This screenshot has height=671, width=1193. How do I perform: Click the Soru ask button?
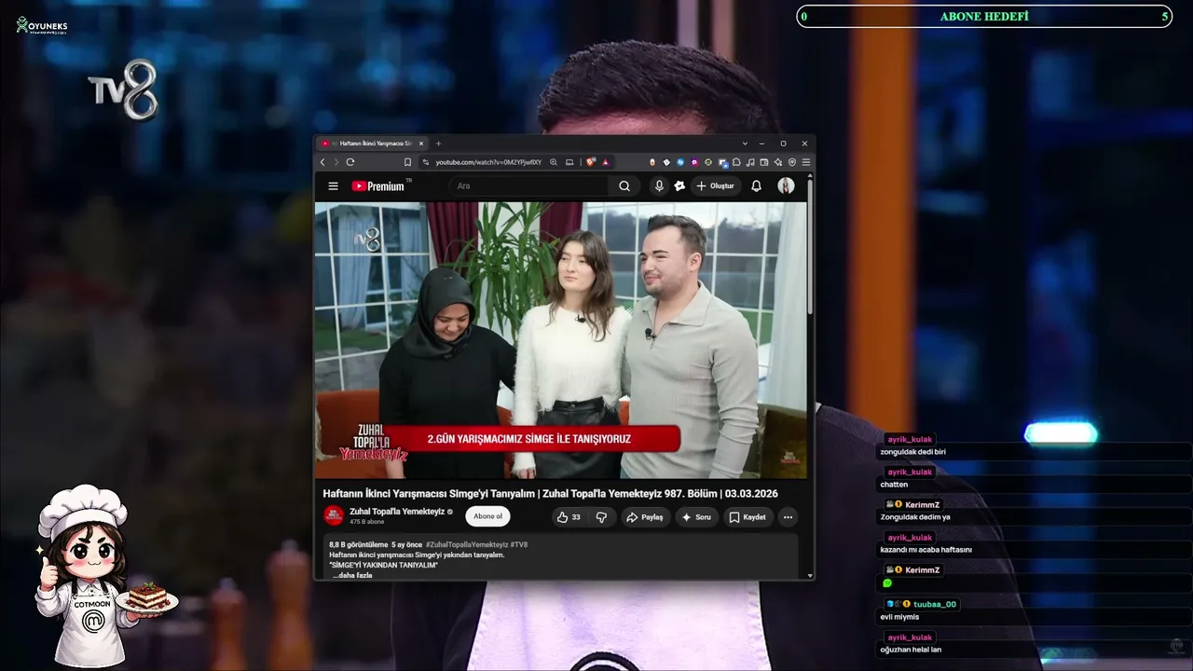pyautogui.click(x=696, y=517)
